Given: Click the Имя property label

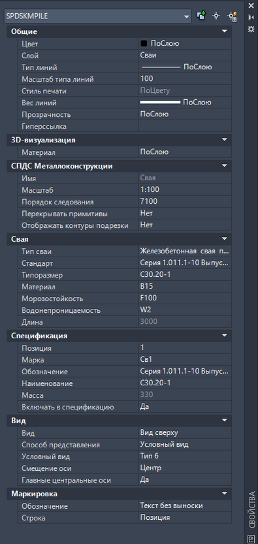Looking at the screenshot, I should pos(29,179).
